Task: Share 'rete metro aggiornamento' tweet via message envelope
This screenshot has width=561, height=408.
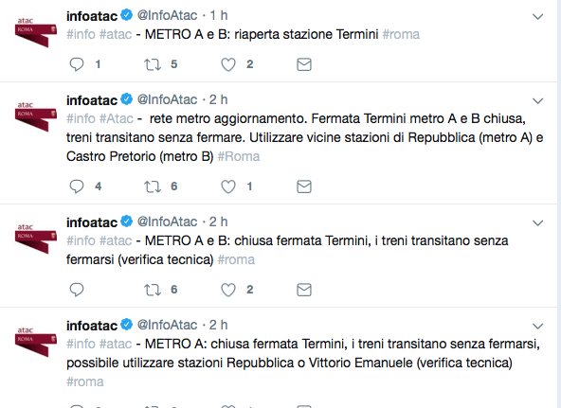Action: (x=304, y=186)
